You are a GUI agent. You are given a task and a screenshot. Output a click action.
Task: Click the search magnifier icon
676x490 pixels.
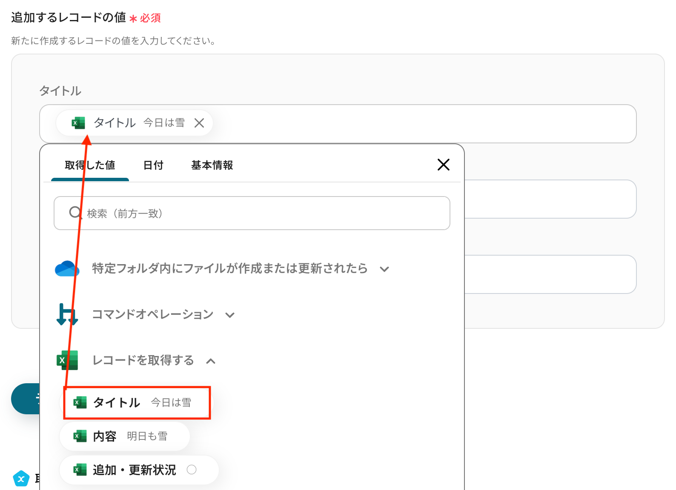[75, 213]
